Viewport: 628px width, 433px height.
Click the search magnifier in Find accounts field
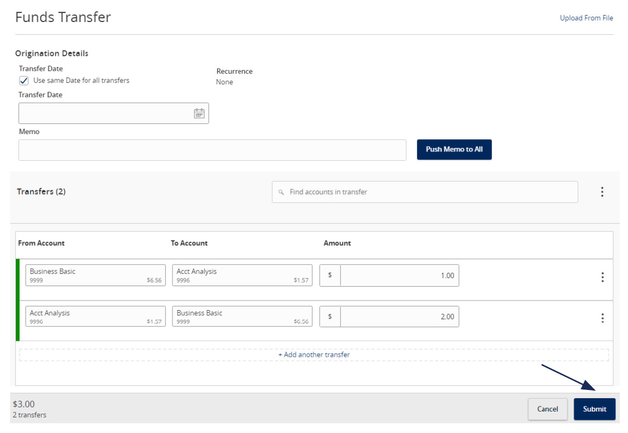[280, 192]
